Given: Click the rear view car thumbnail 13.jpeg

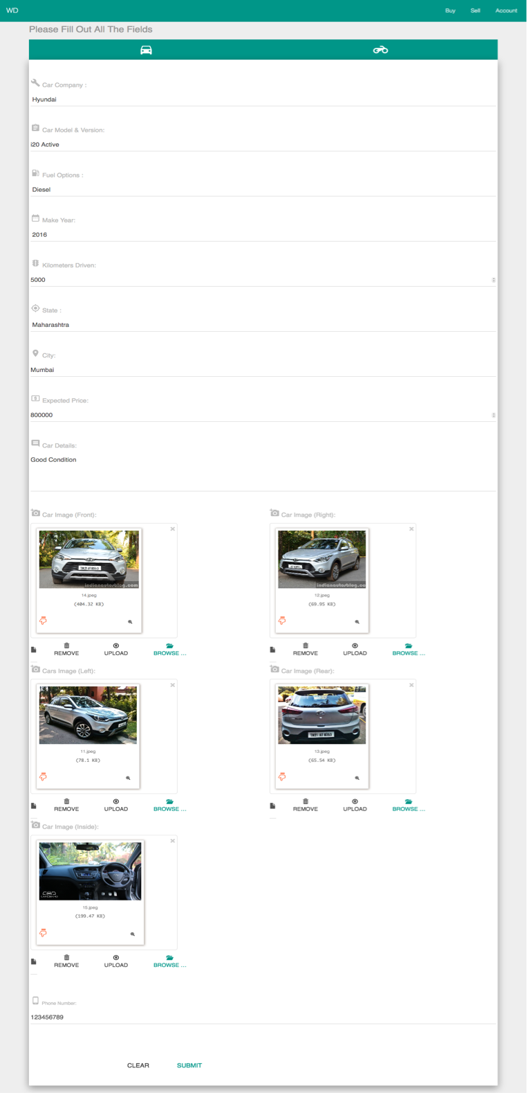Looking at the screenshot, I should (322, 716).
